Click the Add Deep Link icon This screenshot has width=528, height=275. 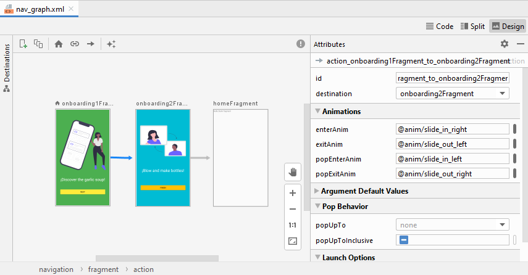74,44
